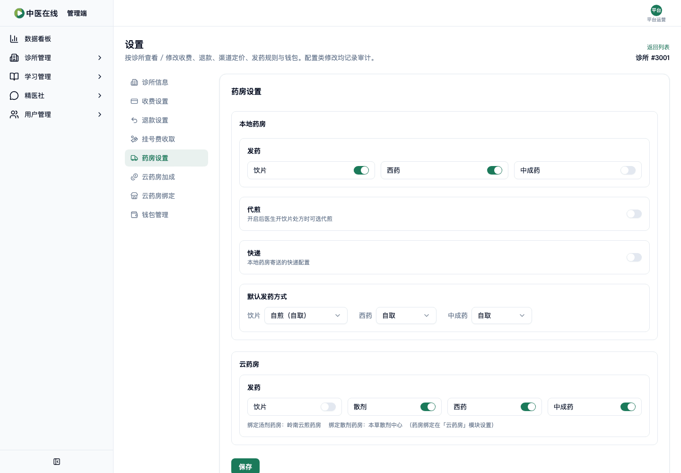Expand 用户管理 with its chevron
The height and width of the screenshot is (473, 681).
[100, 114]
